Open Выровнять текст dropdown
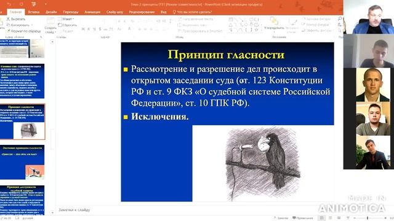 [x=193, y=25]
